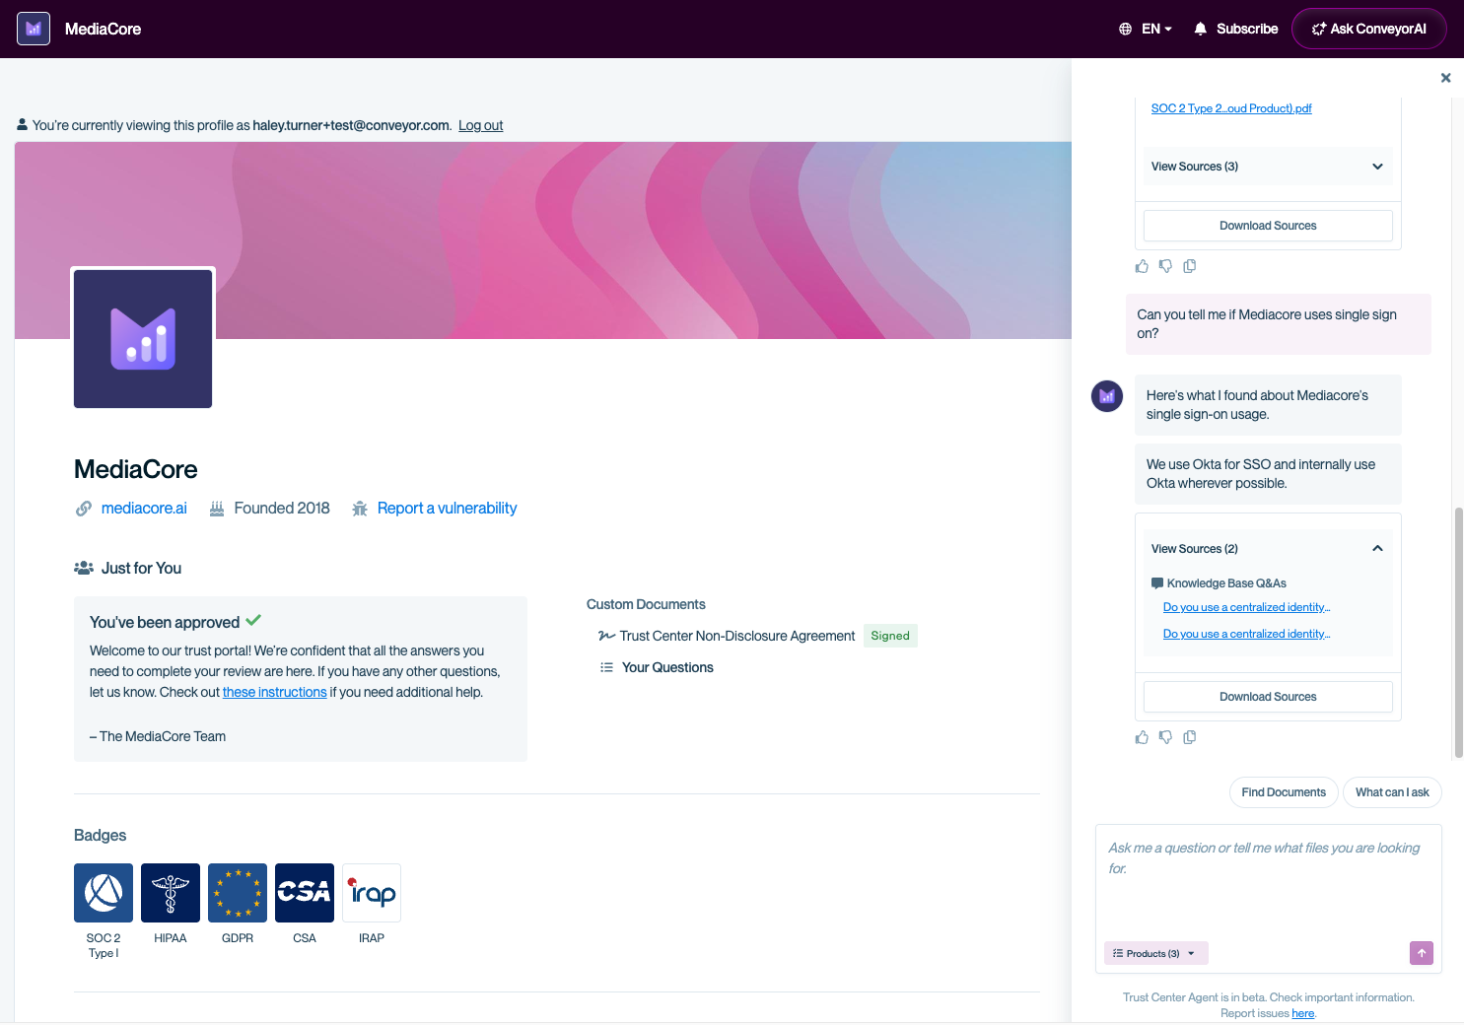Open Your Questions document
The height and width of the screenshot is (1025, 1464).
click(x=667, y=667)
